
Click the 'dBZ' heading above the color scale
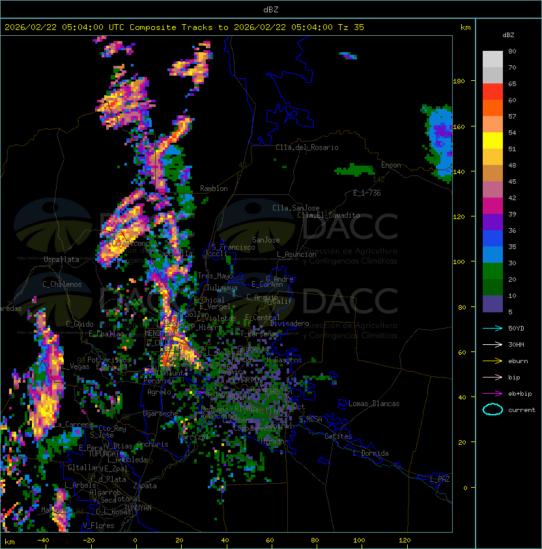508,35
